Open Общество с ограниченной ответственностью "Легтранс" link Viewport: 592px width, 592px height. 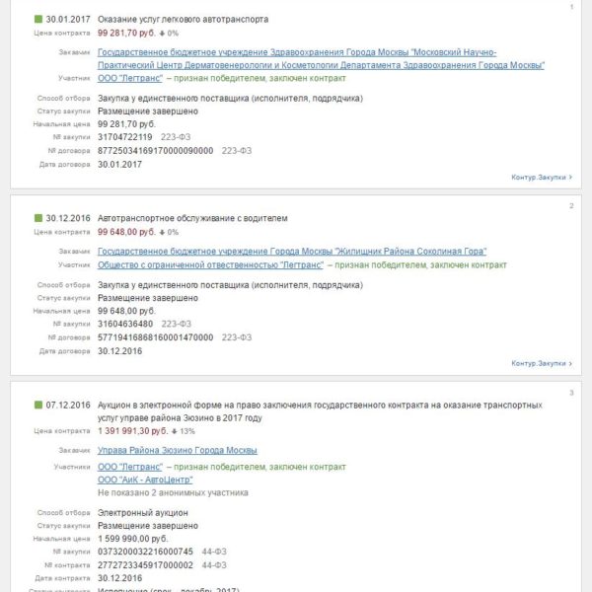(x=210, y=265)
